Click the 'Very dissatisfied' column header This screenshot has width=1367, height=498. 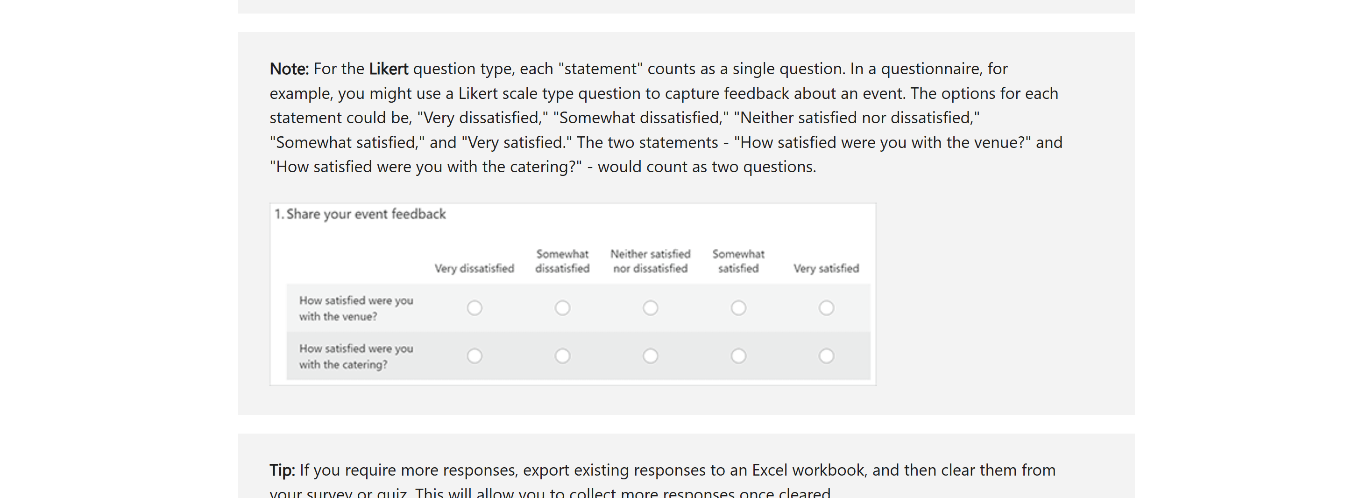click(474, 268)
